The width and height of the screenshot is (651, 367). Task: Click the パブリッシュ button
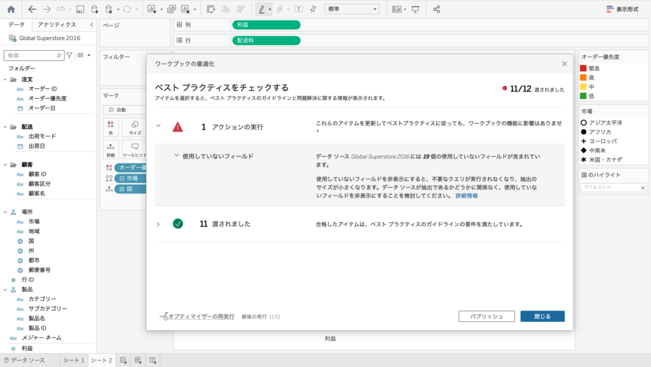(x=486, y=316)
